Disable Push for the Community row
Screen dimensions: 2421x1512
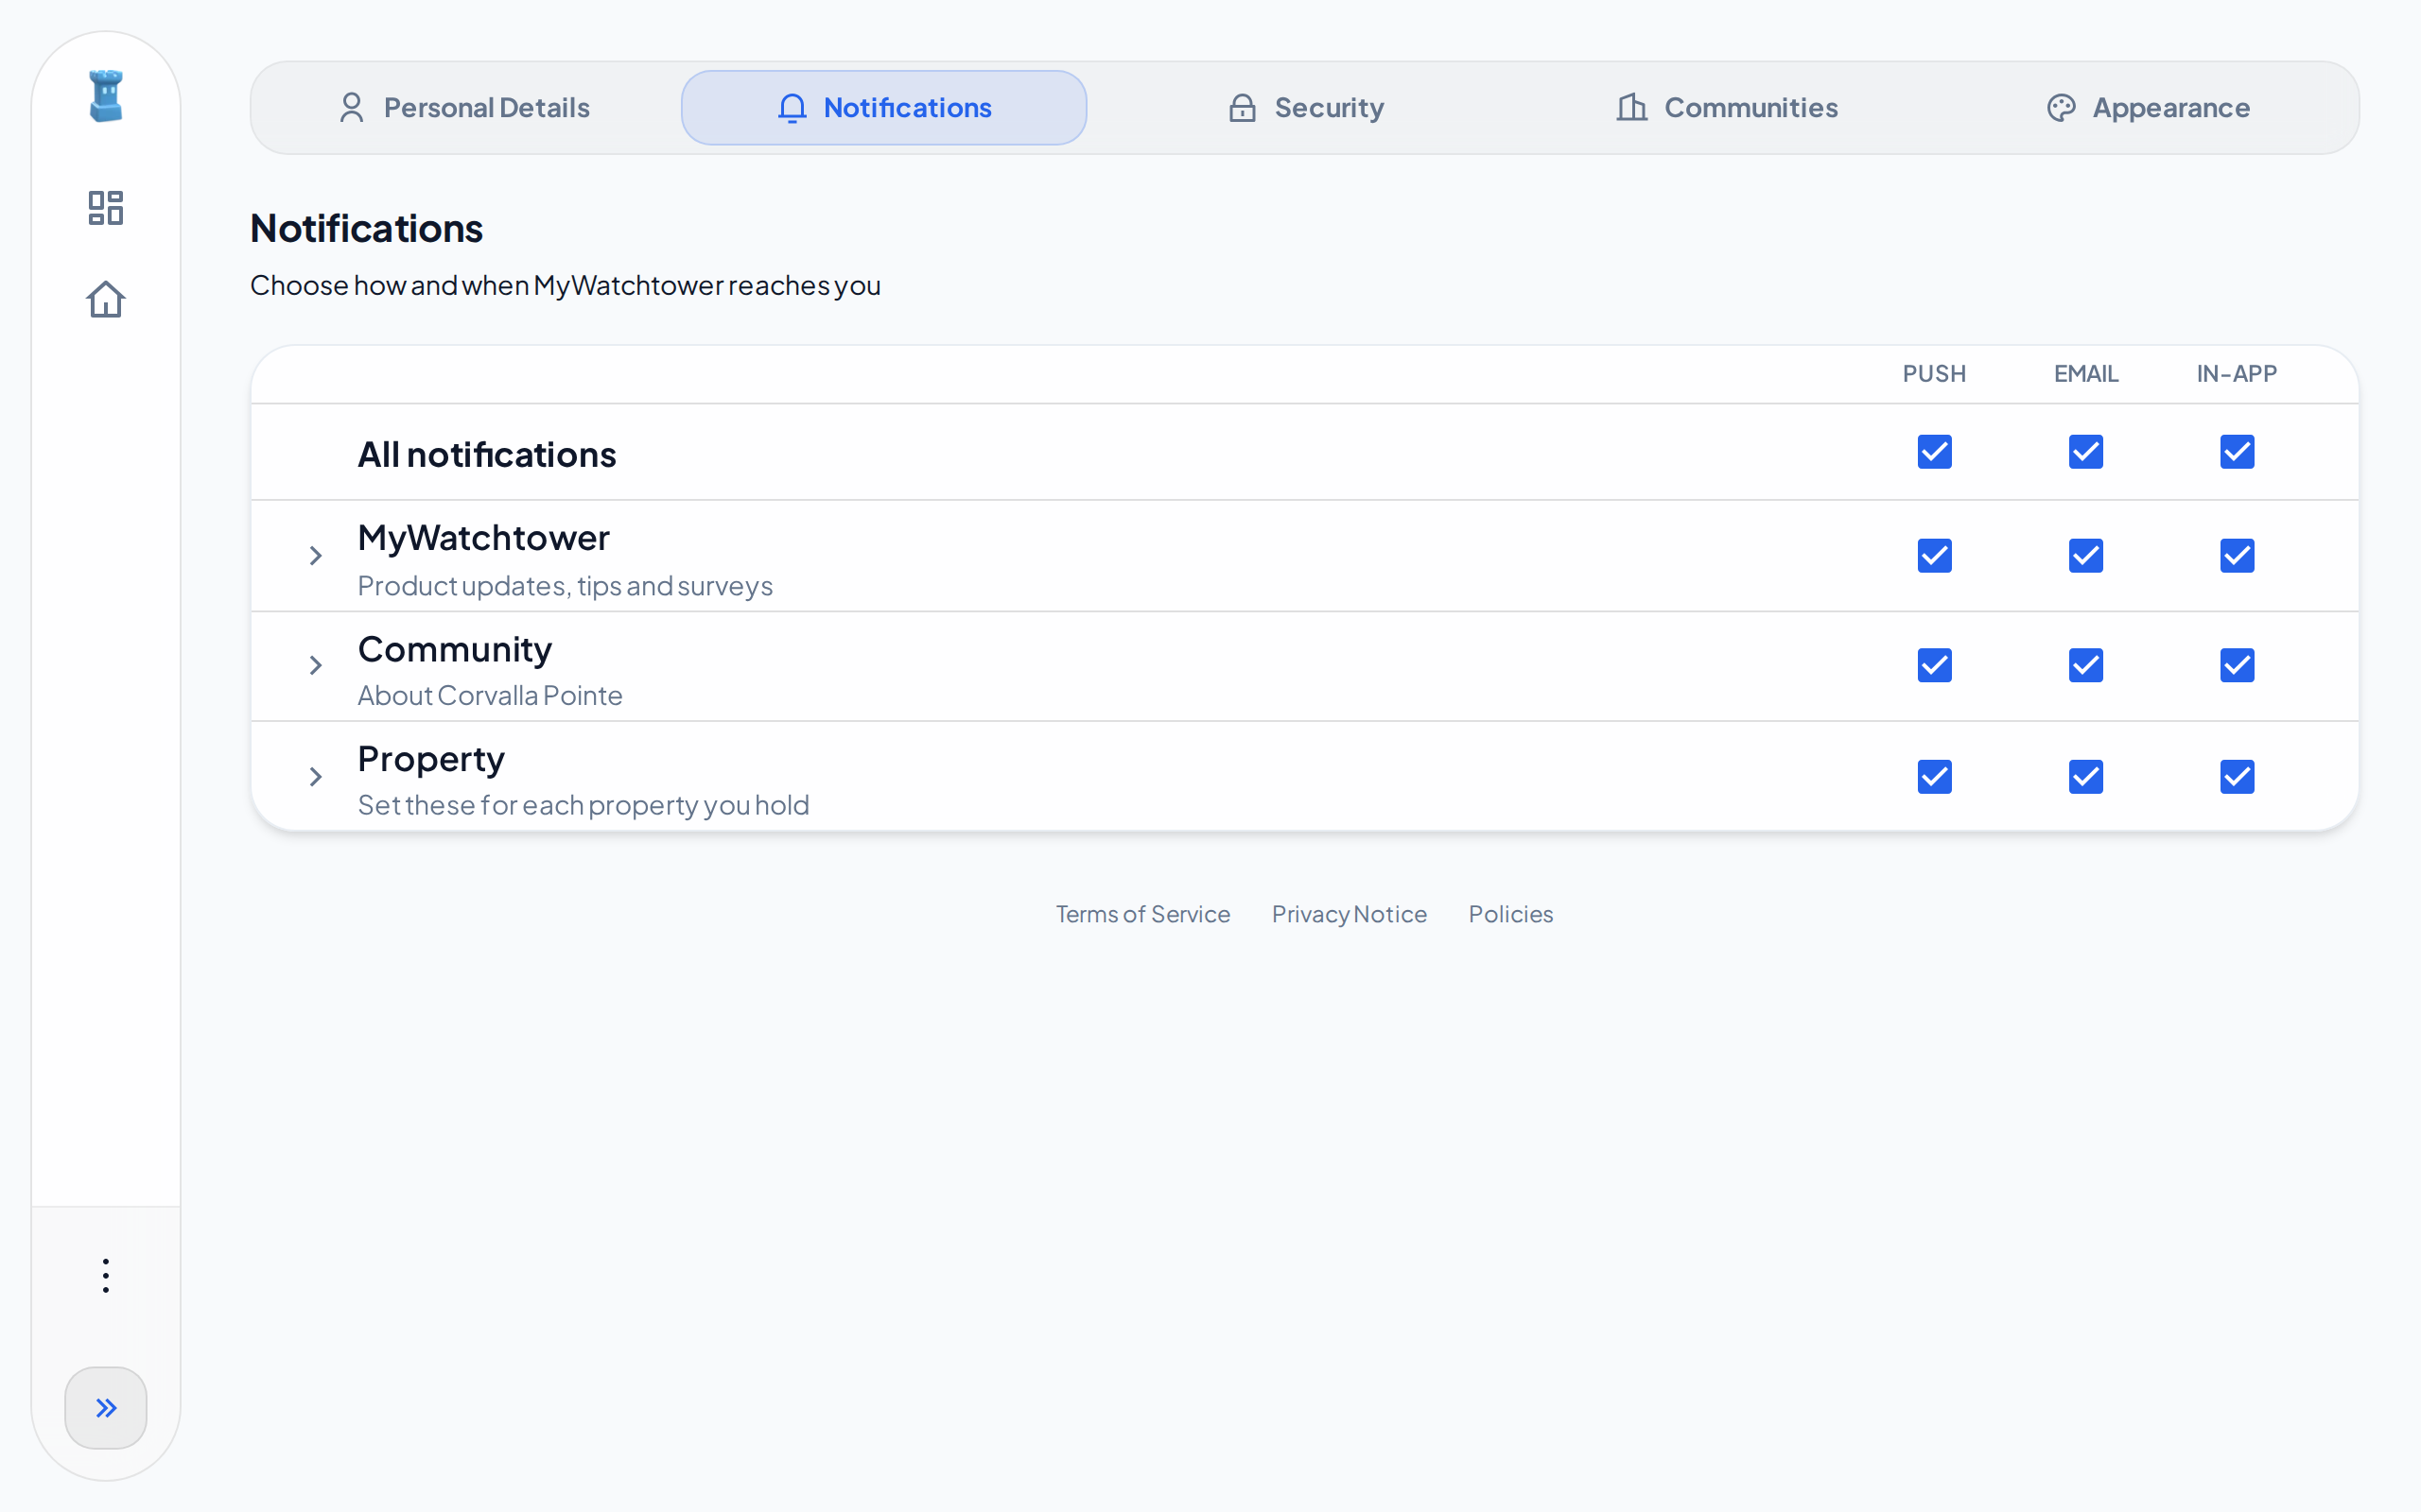[1935, 666]
